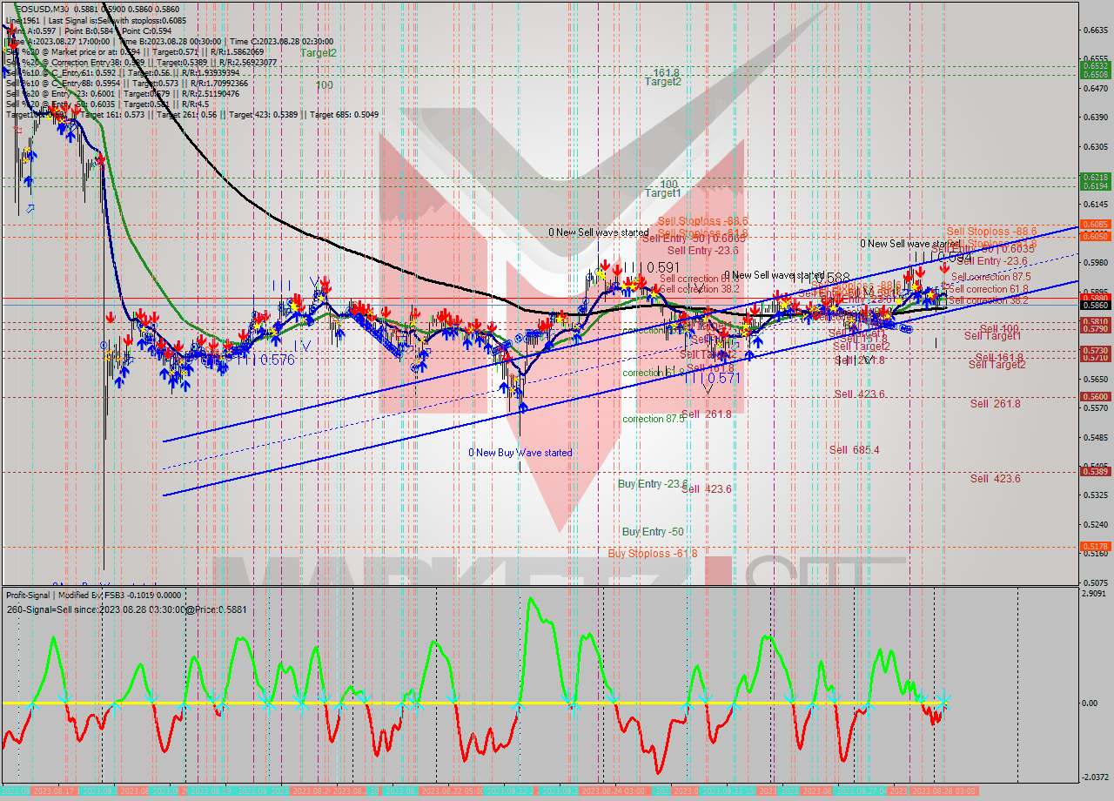Click the 0.6050 orange price tag
This screenshot has height=801, width=1114.
(1094, 237)
